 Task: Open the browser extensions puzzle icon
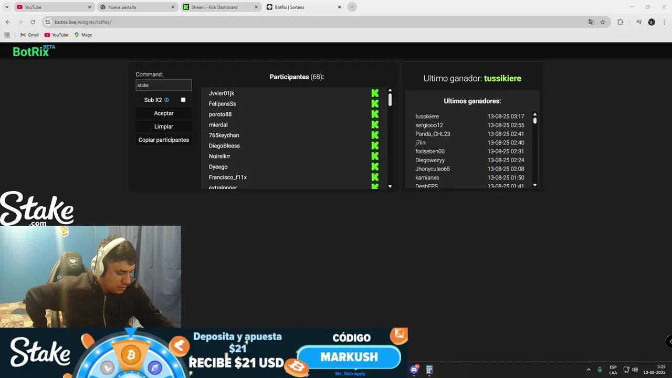(x=620, y=22)
